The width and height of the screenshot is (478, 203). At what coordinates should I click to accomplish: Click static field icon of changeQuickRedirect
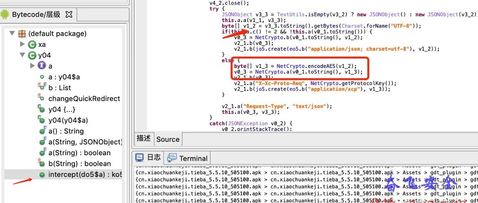point(42,99)
